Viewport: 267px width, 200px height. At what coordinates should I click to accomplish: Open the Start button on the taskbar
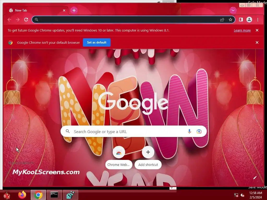click(7, 195)
